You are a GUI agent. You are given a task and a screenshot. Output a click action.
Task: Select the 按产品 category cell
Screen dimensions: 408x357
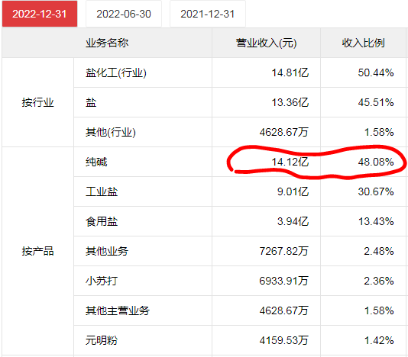tap(37, 251)
